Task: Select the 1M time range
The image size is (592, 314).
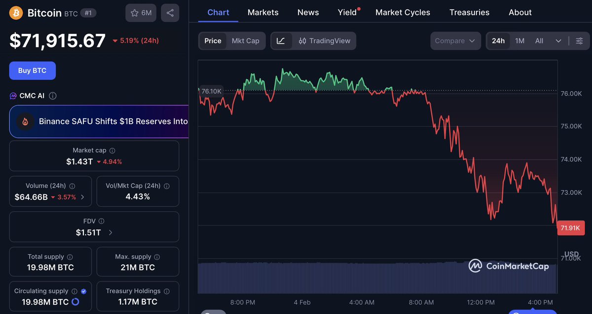Action: click(x=519, y=41)
